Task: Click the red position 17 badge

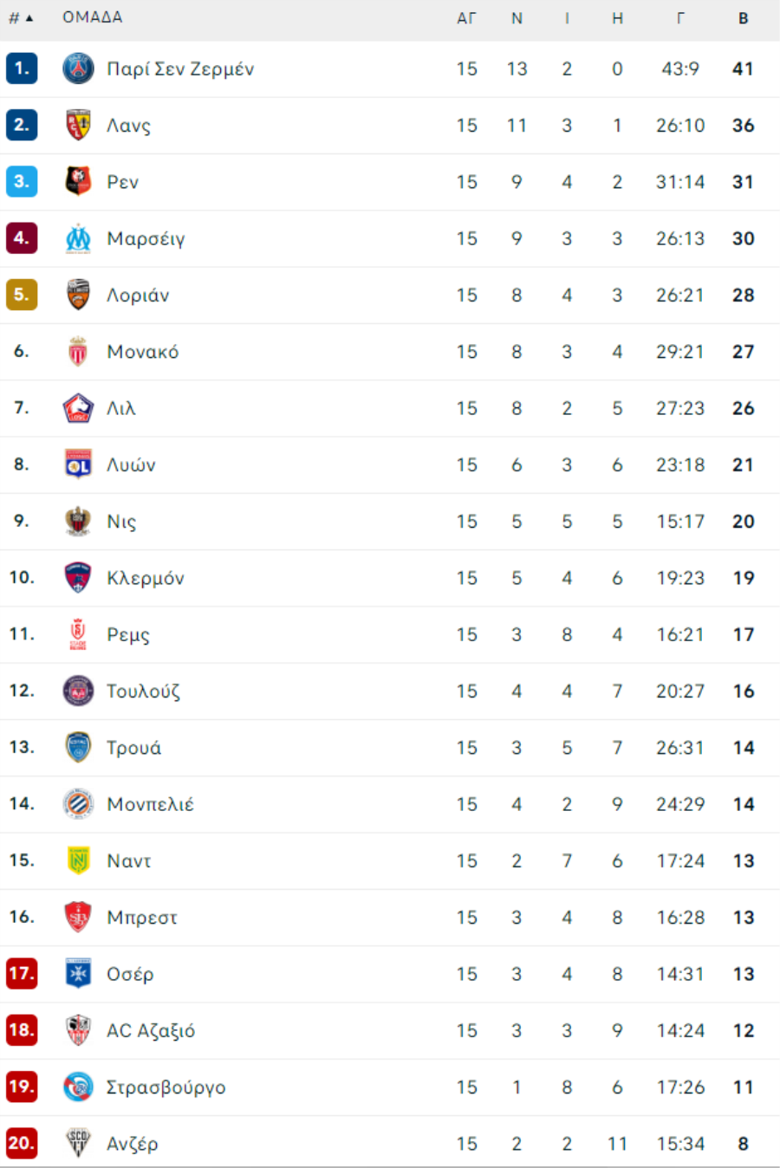Action: coord(21,973)
